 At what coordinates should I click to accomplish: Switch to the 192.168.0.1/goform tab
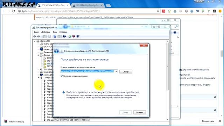click(87, 6)
